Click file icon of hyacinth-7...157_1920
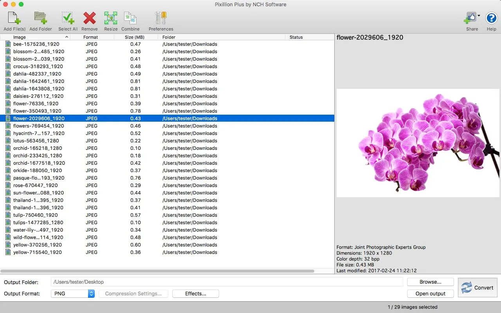 (x=8, y=133)
